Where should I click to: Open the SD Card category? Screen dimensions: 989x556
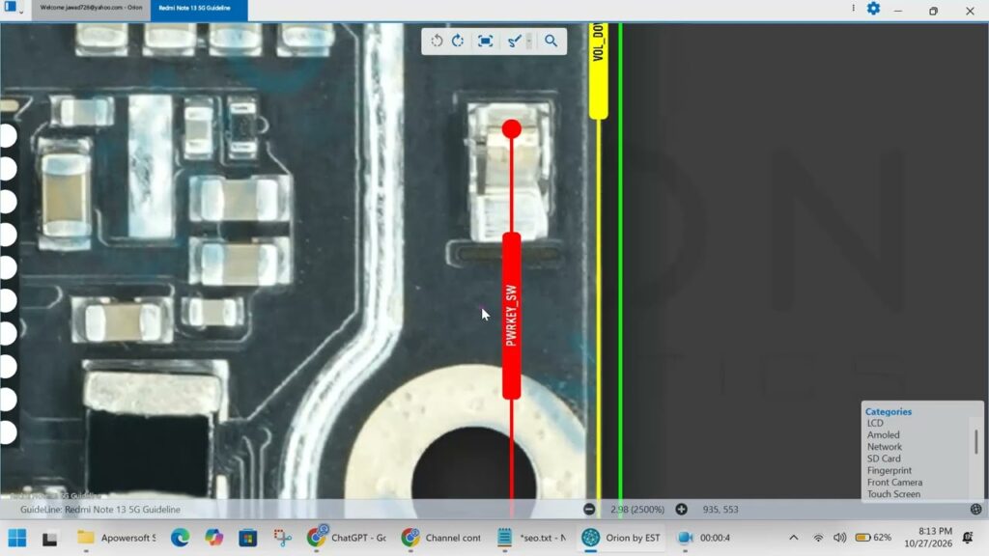click(x=884, y=459)
